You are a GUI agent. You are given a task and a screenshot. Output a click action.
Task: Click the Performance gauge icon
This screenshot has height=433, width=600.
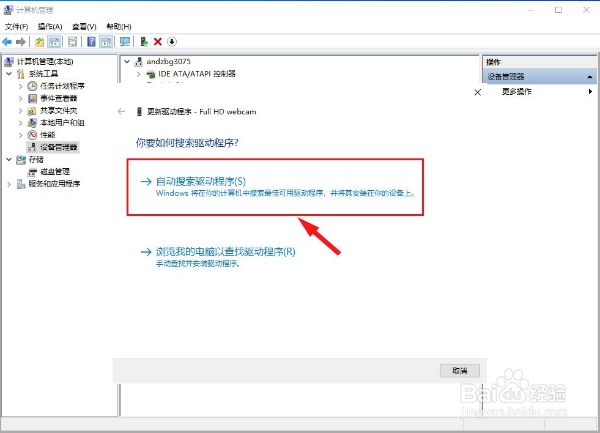pos(32,135)
